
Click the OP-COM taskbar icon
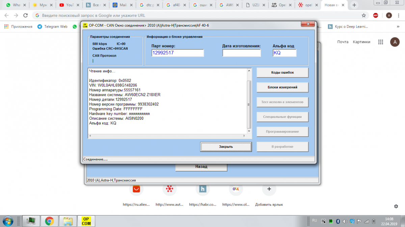(x=86, y=221)
